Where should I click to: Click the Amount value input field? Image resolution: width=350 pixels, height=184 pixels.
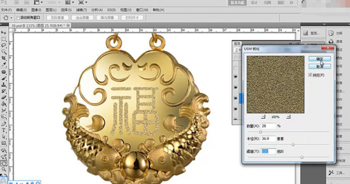[x=268, y=126]
